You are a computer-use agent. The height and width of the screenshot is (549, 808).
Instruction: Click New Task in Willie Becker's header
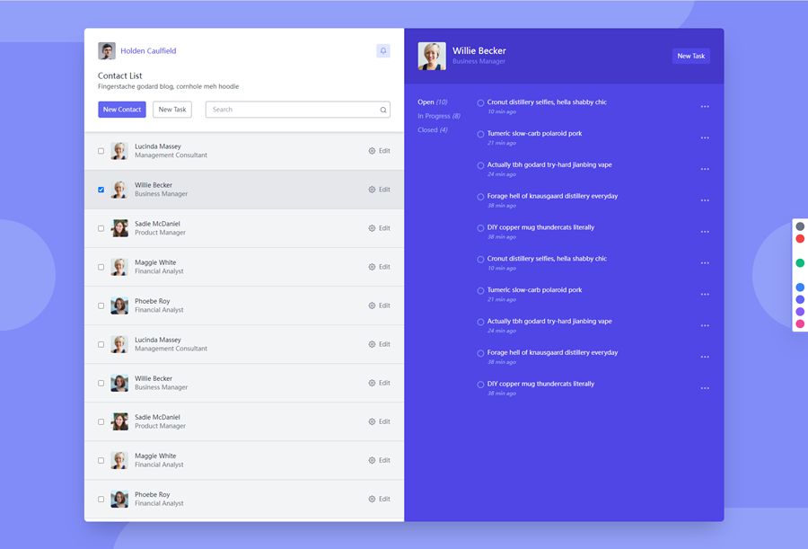690,56
